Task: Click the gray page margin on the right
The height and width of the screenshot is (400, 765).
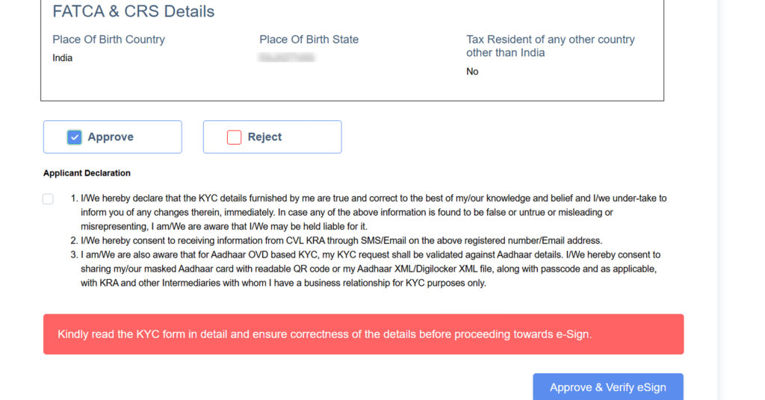Action: point(741,187)
